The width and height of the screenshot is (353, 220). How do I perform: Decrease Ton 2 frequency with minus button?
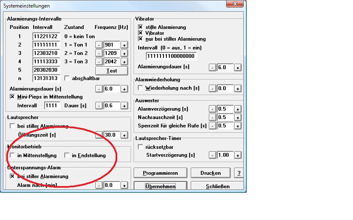click(99, 54)
